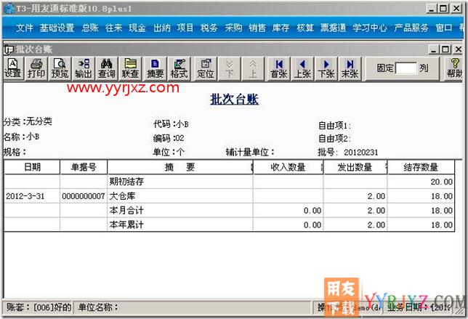Toggle the 摘要 summary option
The image size is (468, 319).
click(156, 68)
